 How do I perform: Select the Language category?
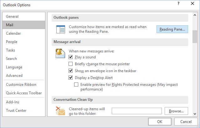coord(24,67)
